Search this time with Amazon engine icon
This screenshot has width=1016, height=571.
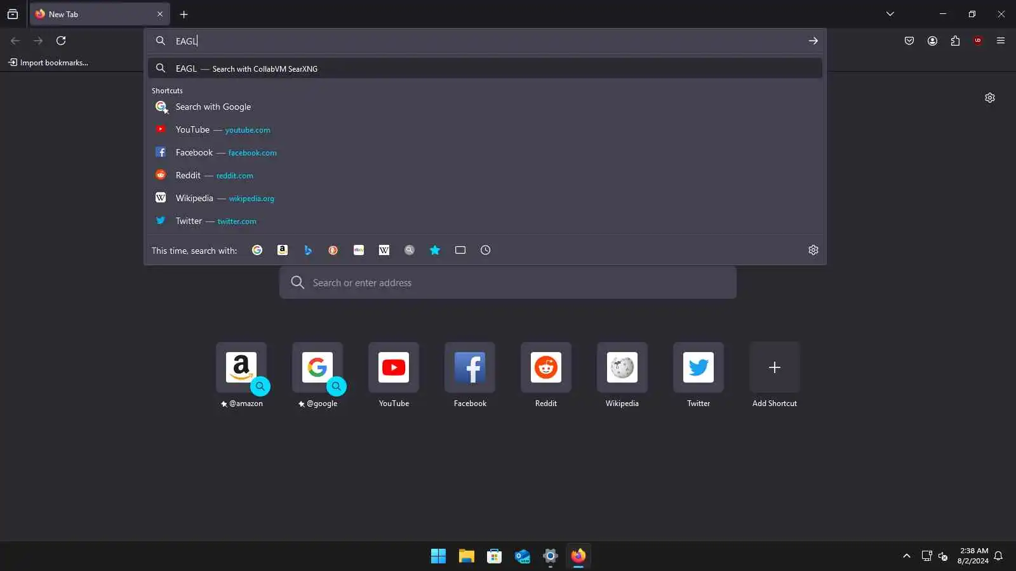point(283,250)
